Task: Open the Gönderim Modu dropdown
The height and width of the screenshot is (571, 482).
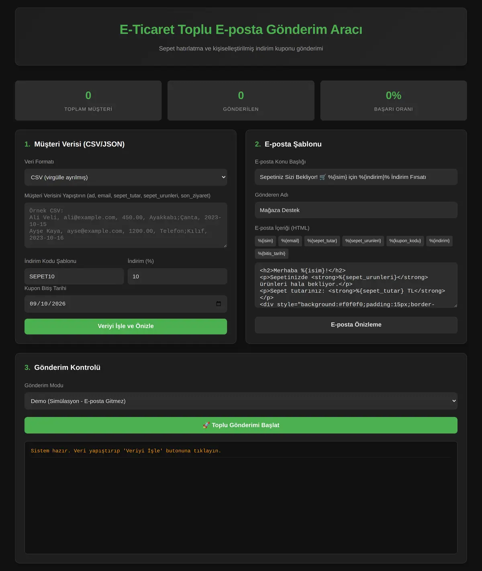Action: tap(241, 401)
